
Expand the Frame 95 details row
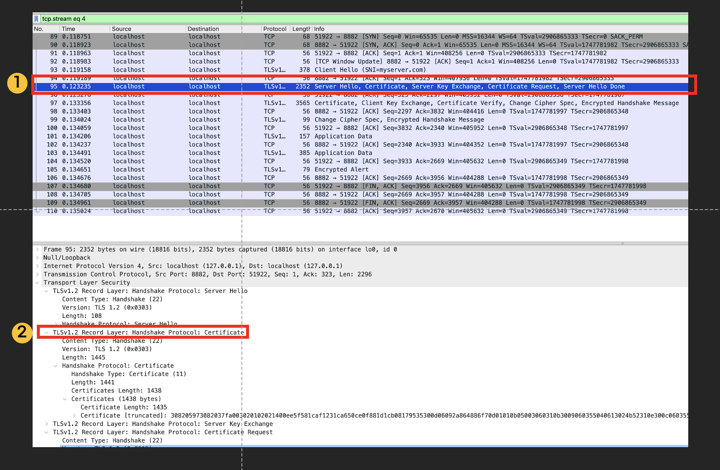(37, 249)
